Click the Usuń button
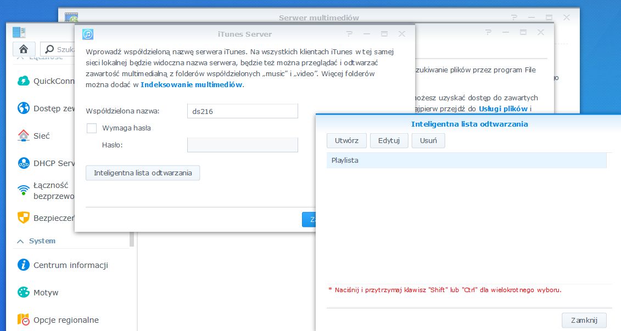 [428, 140]
